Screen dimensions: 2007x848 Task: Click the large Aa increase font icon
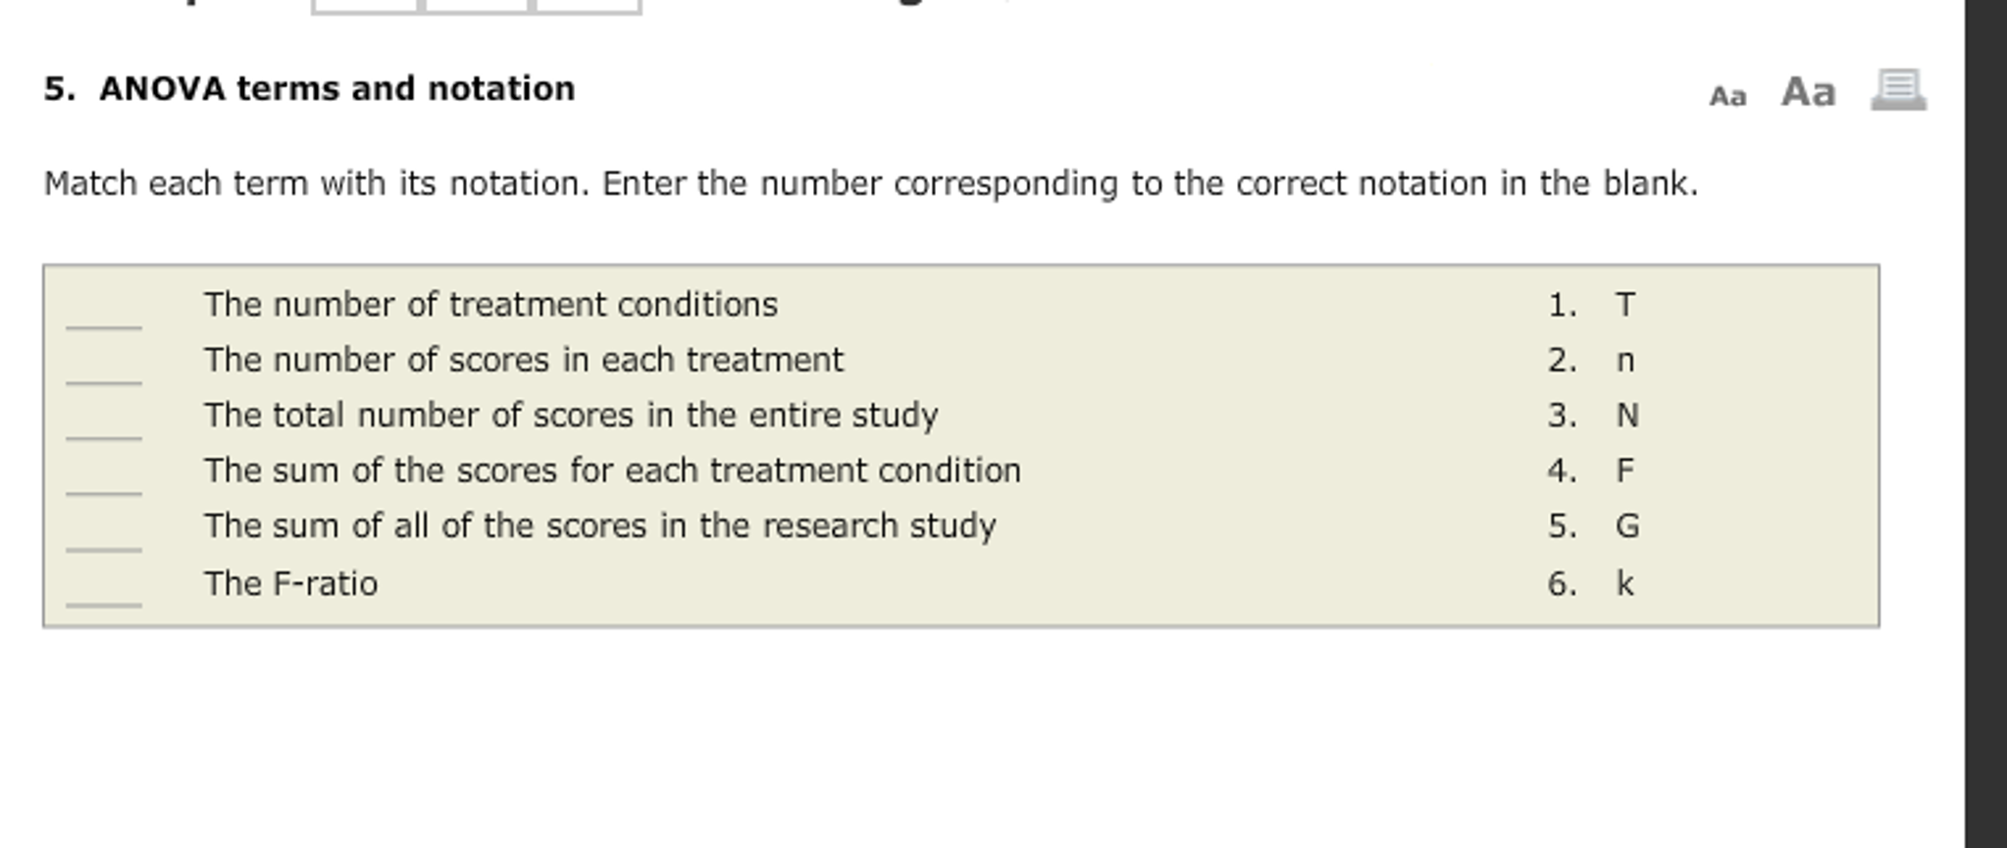[1810, 93]
